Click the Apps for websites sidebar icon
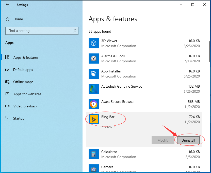This screenshot has height=173, width=211. (x=7, y=94)
